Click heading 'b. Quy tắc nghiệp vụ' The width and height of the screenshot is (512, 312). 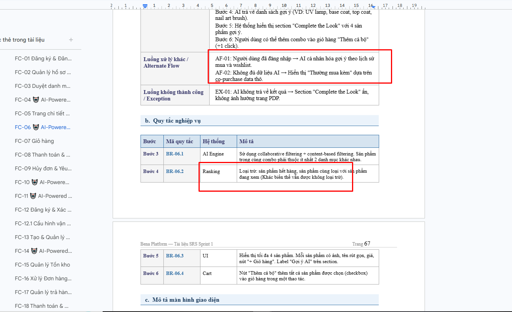coord(173,121)
